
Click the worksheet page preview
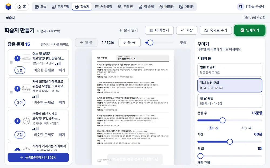pyautogui.click(x=133, y=108)
